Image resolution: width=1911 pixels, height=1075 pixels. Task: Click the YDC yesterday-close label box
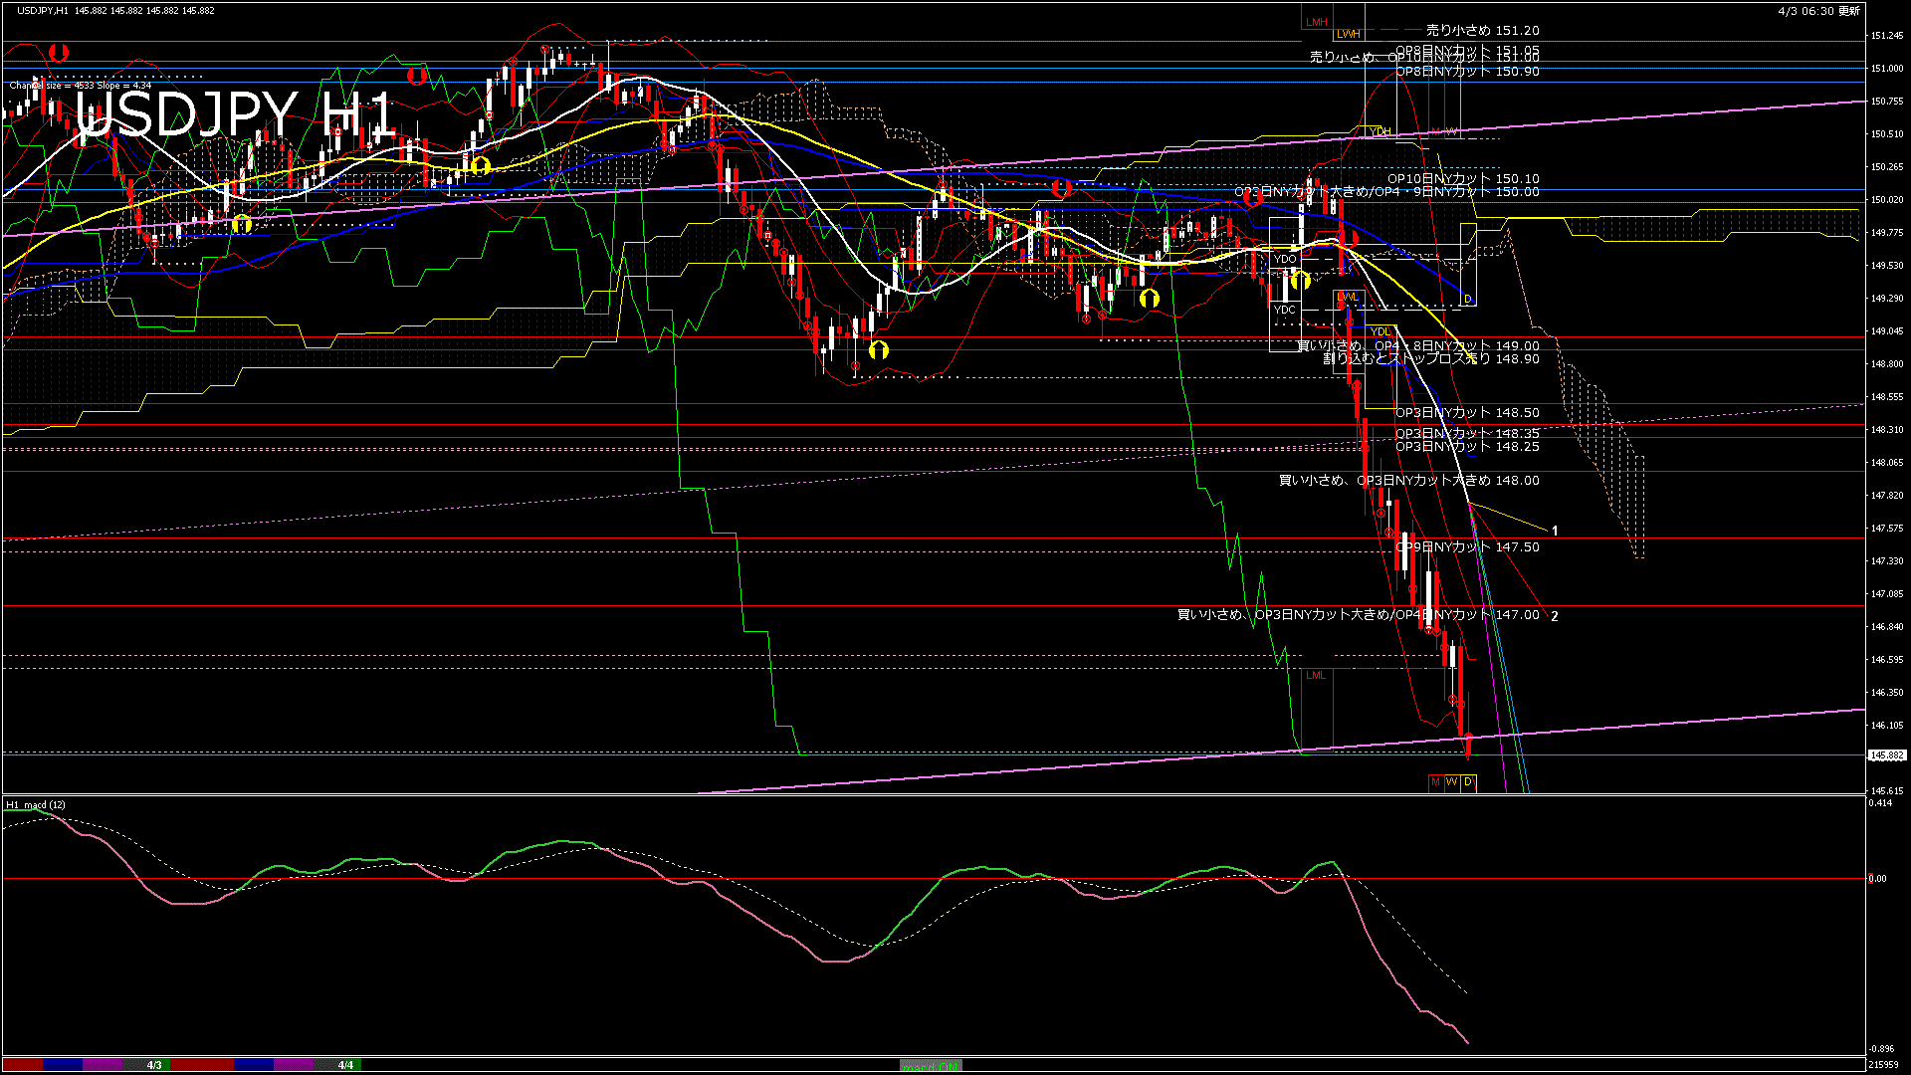(1285, 310)
